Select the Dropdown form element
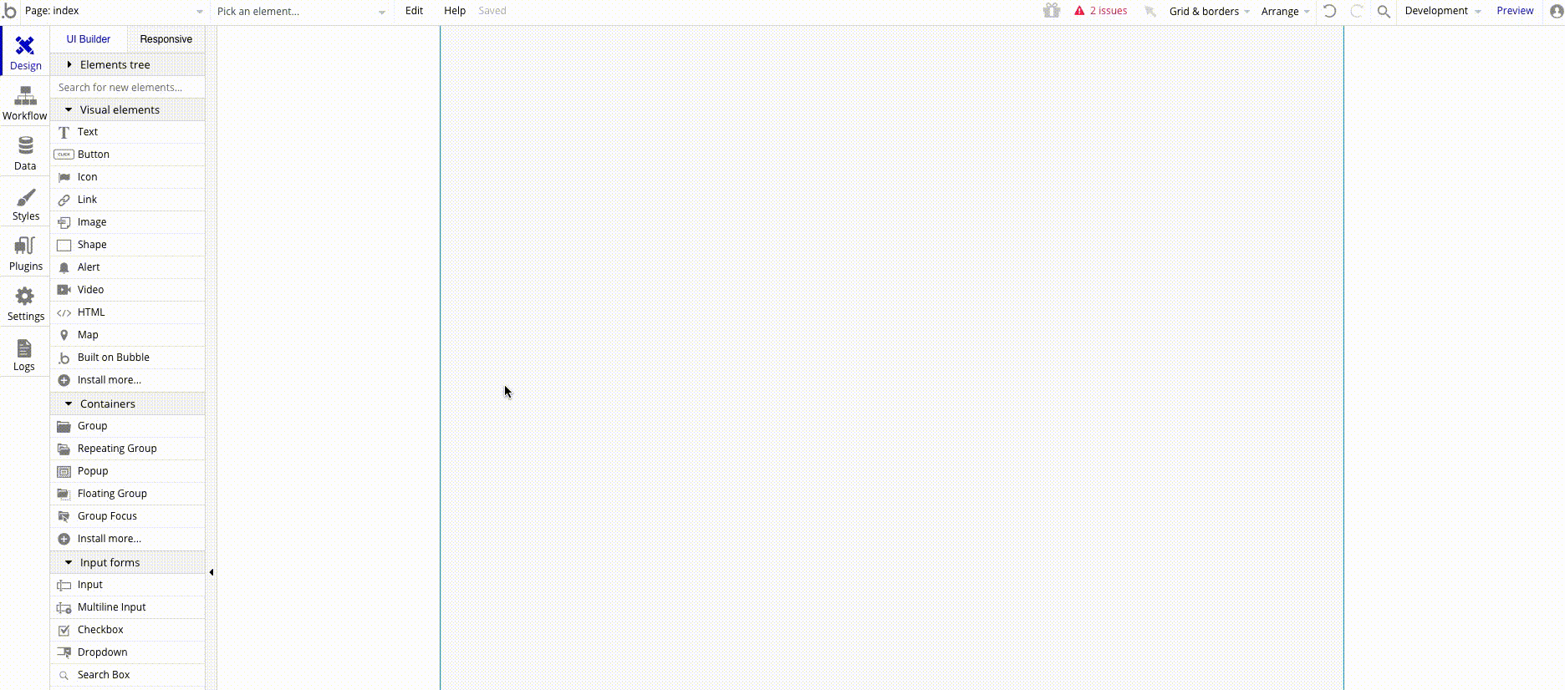This screenshot has width=1565, height=690. [128, 652]
